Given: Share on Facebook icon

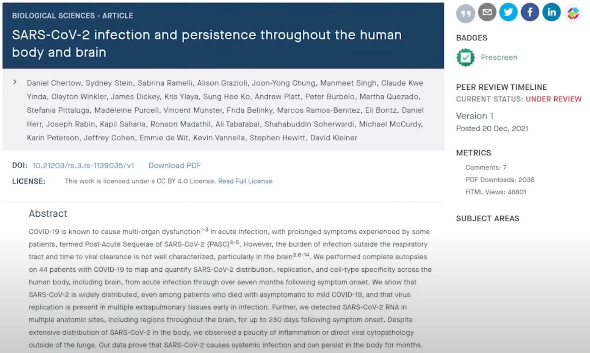Looking at the screenshot, I should [530, 12].
